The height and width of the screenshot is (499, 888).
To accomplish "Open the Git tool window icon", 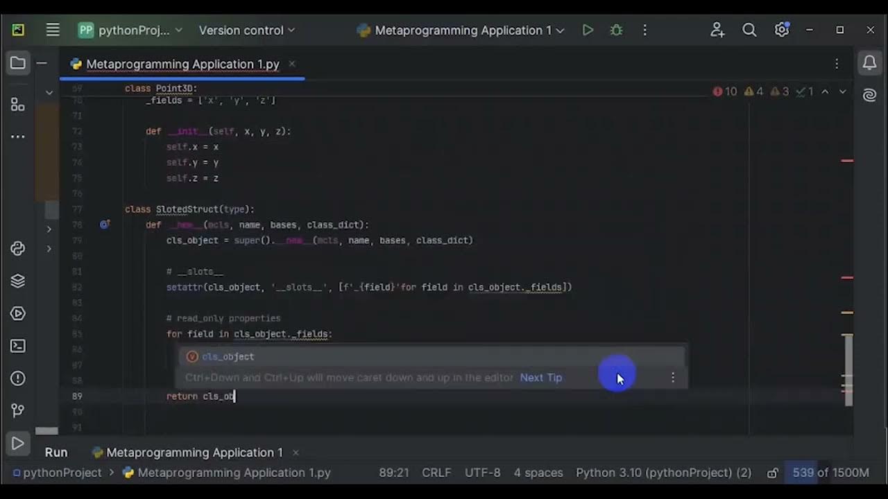I will [18, 411].
